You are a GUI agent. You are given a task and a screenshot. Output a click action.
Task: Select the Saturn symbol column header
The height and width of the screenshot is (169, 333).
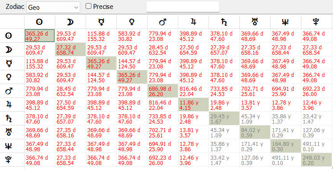coord(224,22)
